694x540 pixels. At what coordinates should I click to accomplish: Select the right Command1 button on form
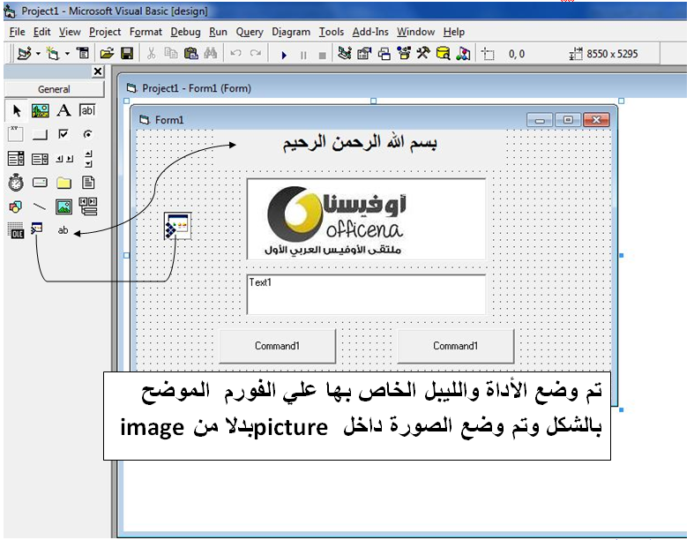click(456, 346)
